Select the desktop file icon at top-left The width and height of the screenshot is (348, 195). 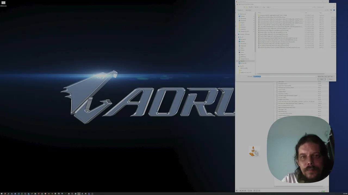(4, 4)
